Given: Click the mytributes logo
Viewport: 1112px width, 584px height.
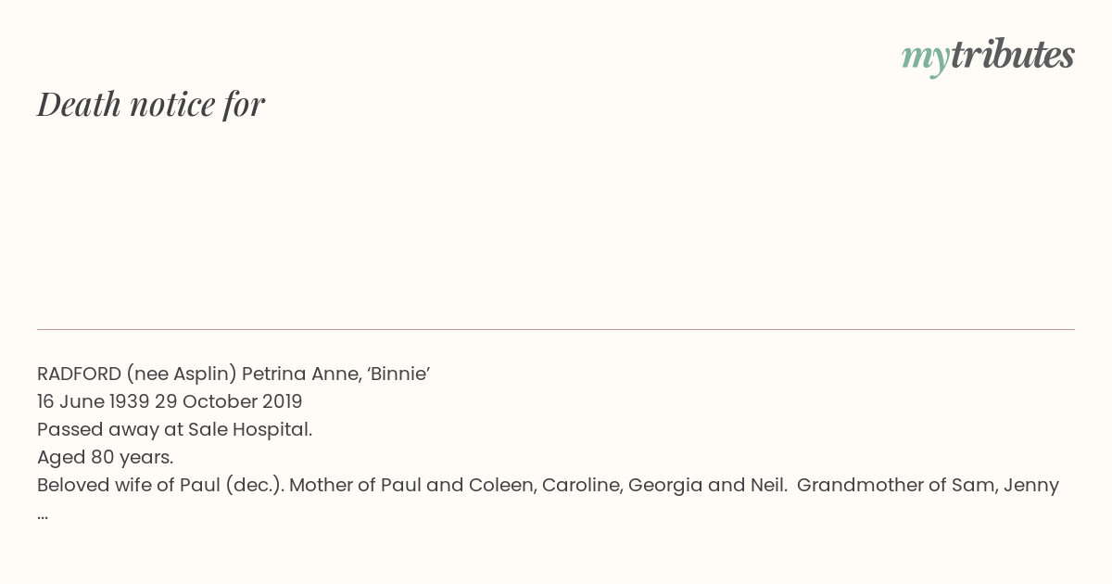Looking at the screenshot, I should pos(988,57).
